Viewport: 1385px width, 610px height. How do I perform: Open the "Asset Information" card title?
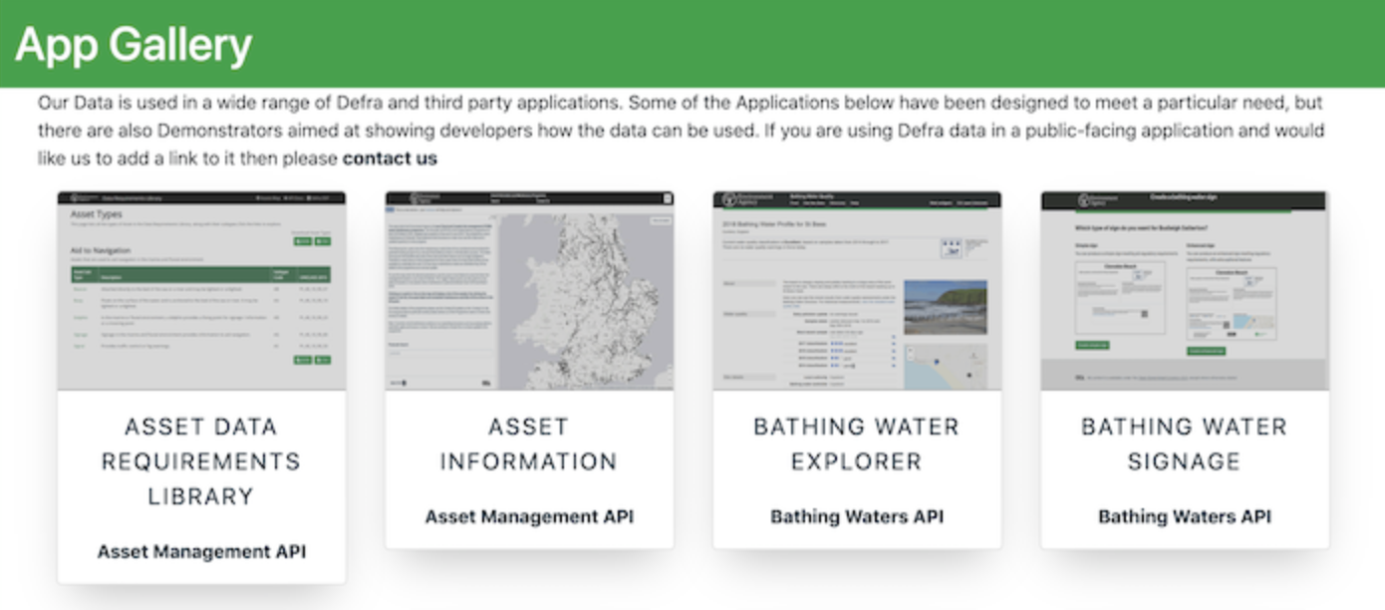[x=529, y=445]
